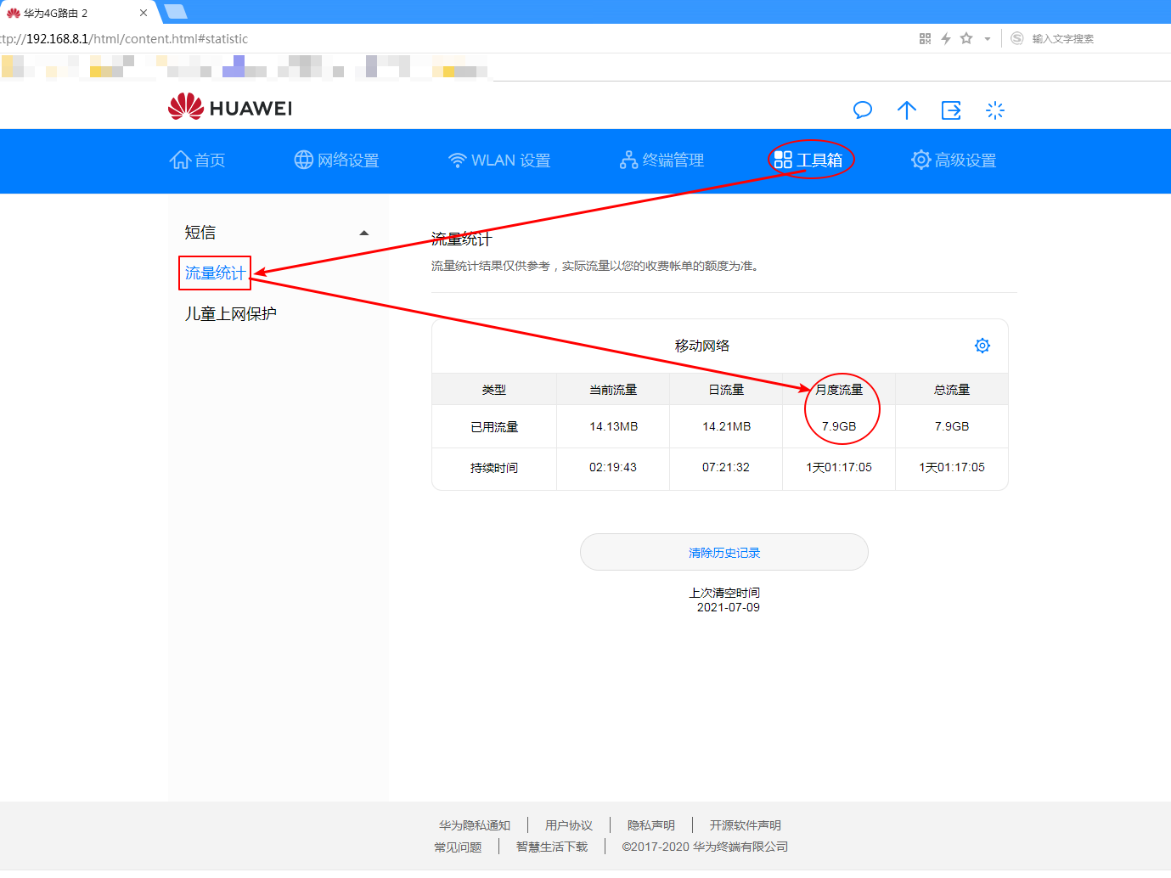This screenshot has width=1171, height=878.
Task: Click the 14.13MB current traffic cell
Action: click(x=613, y=426)
